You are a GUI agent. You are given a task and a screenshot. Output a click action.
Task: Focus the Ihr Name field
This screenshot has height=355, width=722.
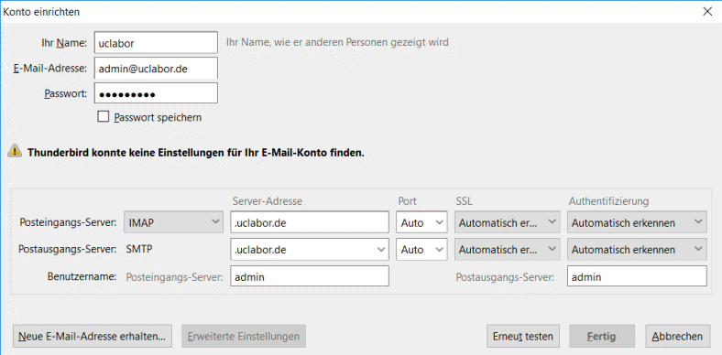(156, 42)
